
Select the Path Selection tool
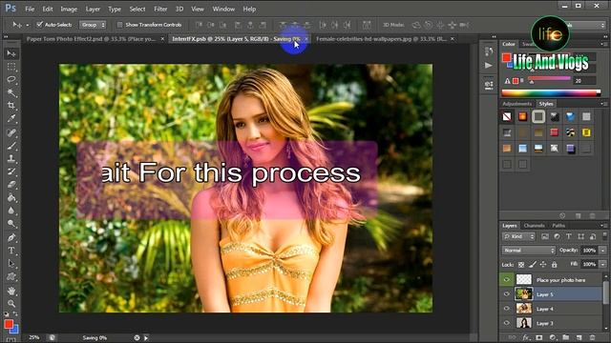click(11, 264)
